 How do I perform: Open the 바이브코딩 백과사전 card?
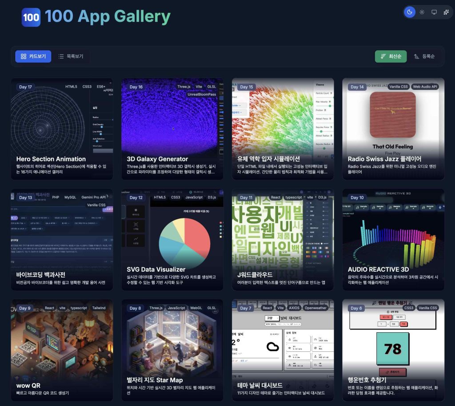(x=62, y=239)
